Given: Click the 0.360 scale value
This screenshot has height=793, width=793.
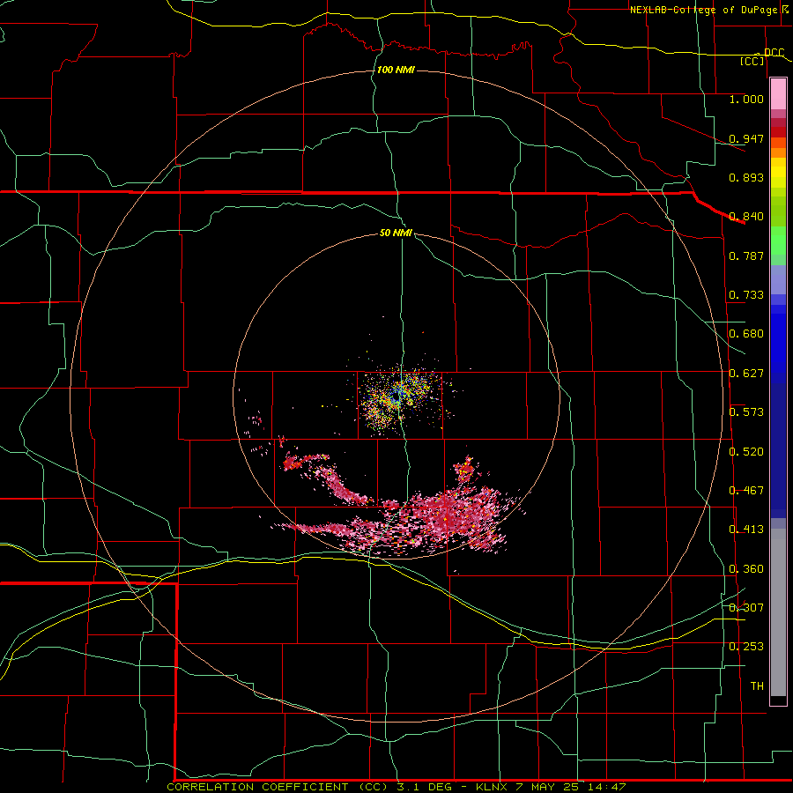Looking at the screenshot, I should [x=746, y=569].
